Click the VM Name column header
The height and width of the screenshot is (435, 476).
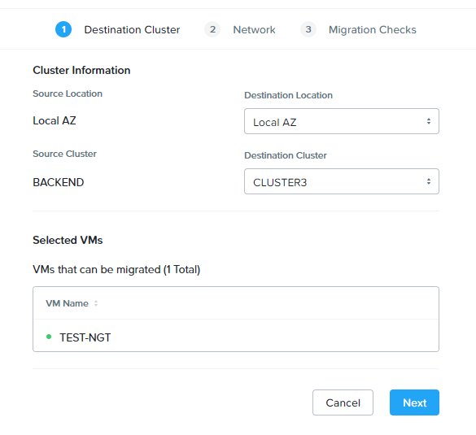[x=67, y=303]
